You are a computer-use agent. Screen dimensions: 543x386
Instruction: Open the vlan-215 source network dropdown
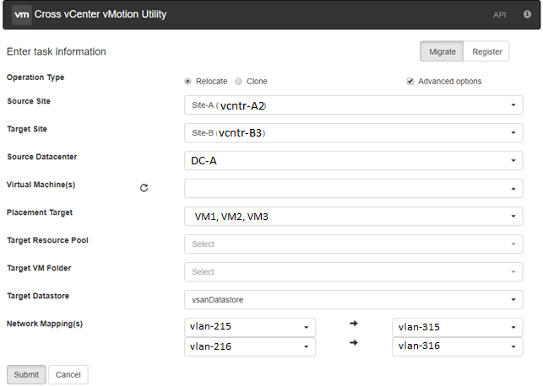250,327
